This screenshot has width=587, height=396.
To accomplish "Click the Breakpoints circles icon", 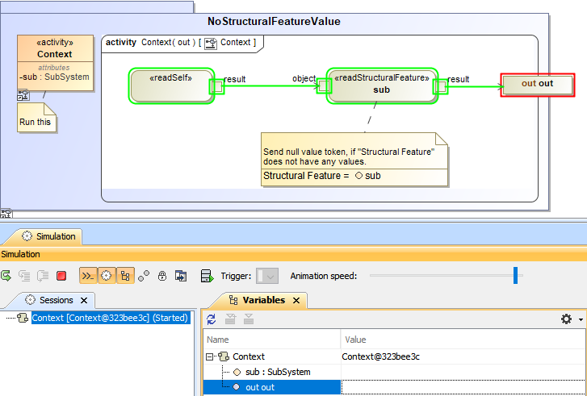I will [144, 277].
